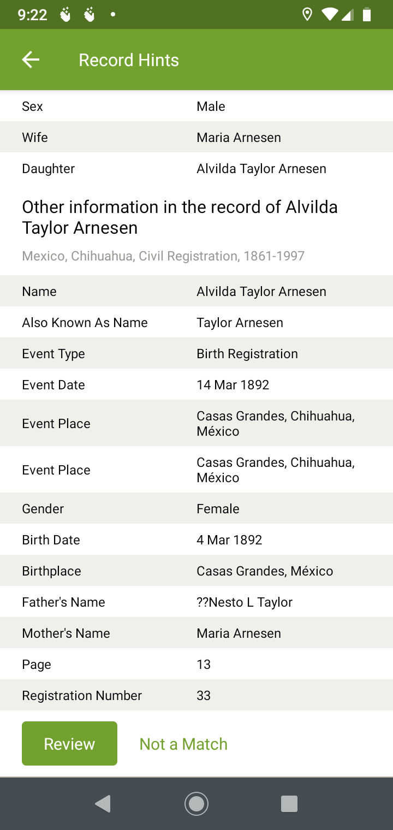Tap the Mexico, Chihuahua, Civil Registration collection text
Viewport: 393px width, 830px height.
coord(163,256)
